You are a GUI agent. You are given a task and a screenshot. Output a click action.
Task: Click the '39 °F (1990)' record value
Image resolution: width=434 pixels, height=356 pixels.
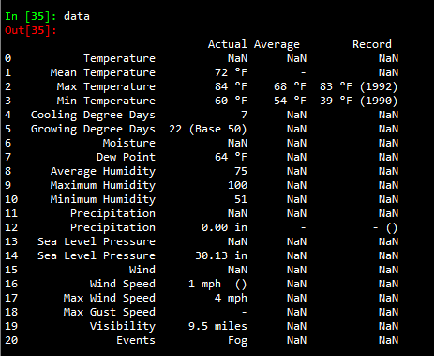pyautogui.click(x=359, y=101)
